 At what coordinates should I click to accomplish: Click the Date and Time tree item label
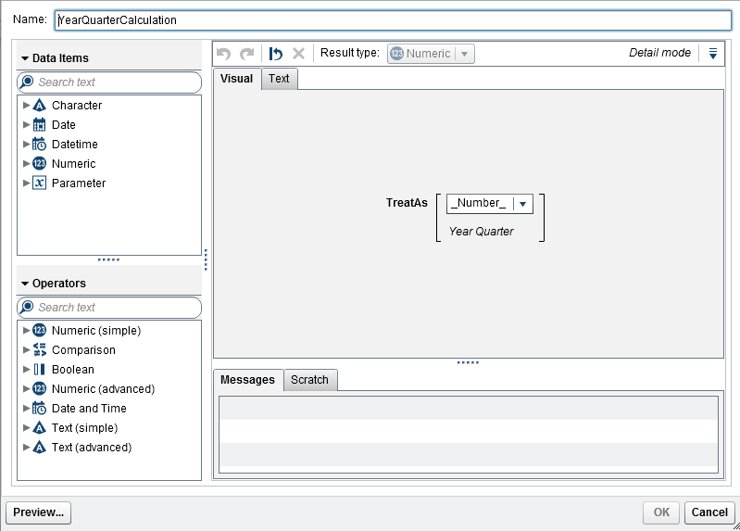pos(89,408)
